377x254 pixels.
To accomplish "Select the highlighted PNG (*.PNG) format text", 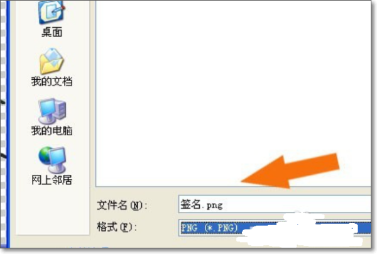I will [x=209, y=228].
